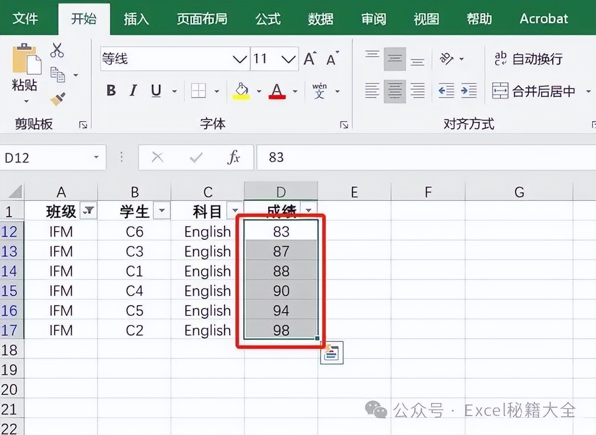Image resolution: width=596 pixels, height=435 pixels.
Task: Click insert function fx icon
Action: [x=234, y=157]
